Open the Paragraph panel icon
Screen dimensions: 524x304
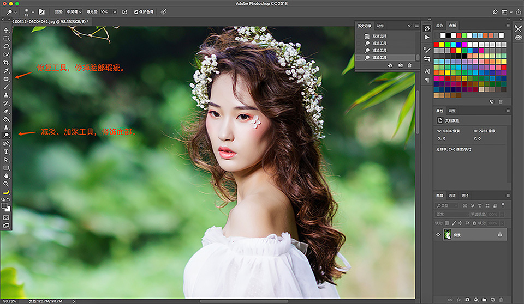click(x=427, y=80)
